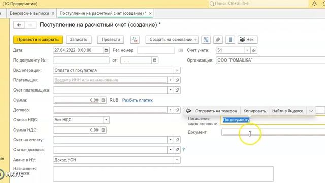Viewport: 325px width, 183px height.
Task: Choose Отправить на телефон in popup
Action: tap(216, 111)
